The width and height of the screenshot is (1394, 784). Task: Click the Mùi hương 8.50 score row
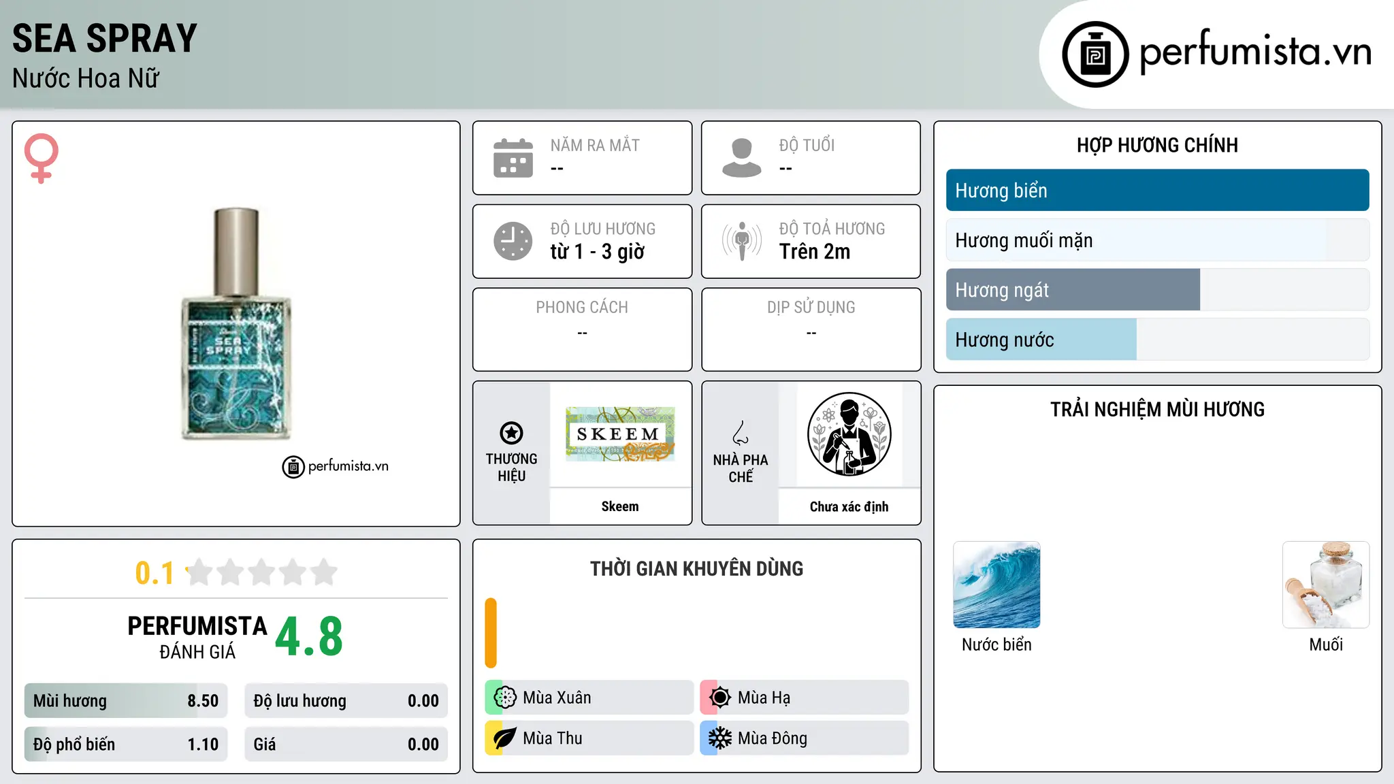click(126, 701)
